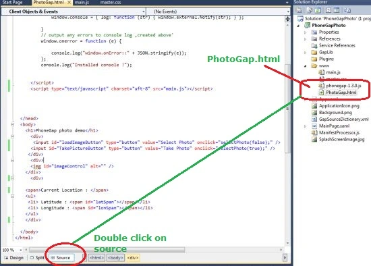Click vertical scrollbar down arrow
The height and width of the screenshot is (266, 371).
[x=287, y=243]
